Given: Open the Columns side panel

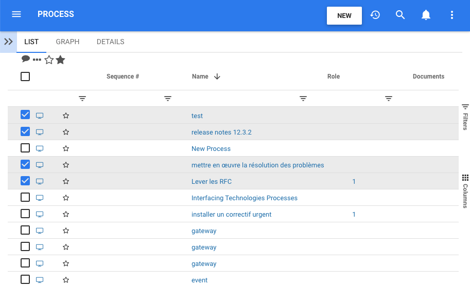Looking at the screenshot, I should (465, 191).
